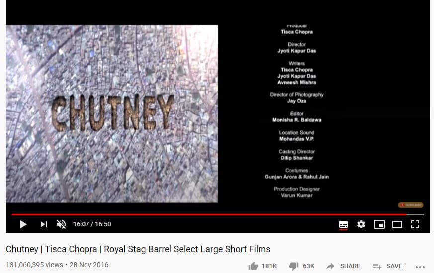Click the unplayed end of progress bar

(415, 215)
